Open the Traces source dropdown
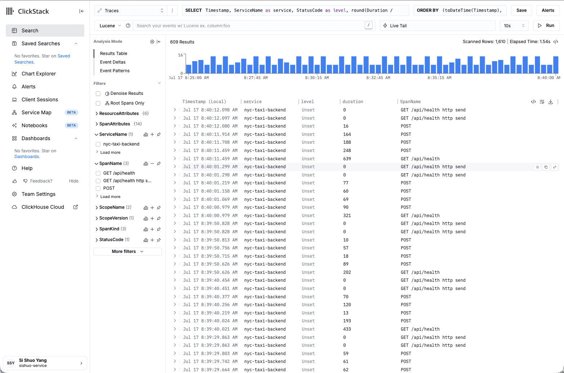This screenshot has height=373, width=564. coord(131,10)
